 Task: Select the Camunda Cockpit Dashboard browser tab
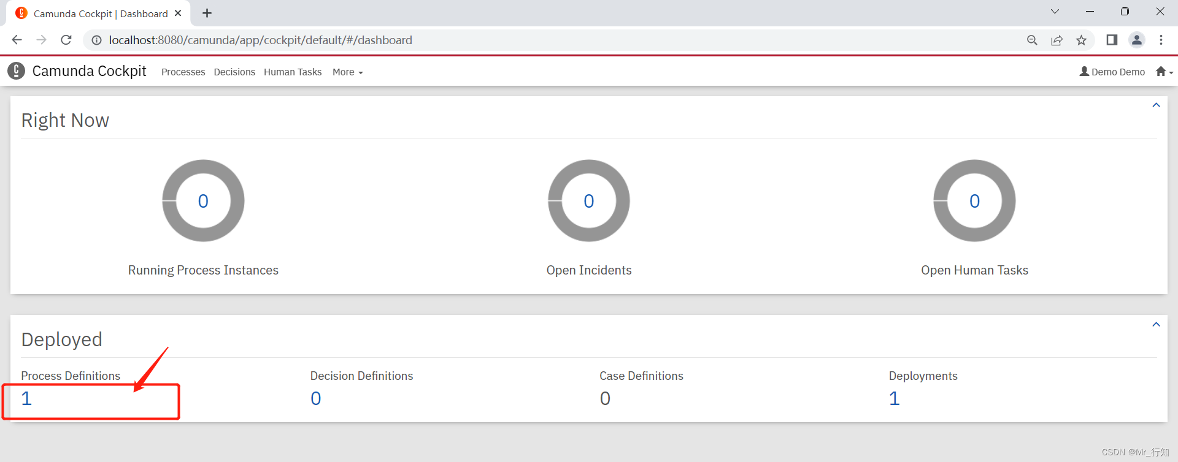[98, 13]
